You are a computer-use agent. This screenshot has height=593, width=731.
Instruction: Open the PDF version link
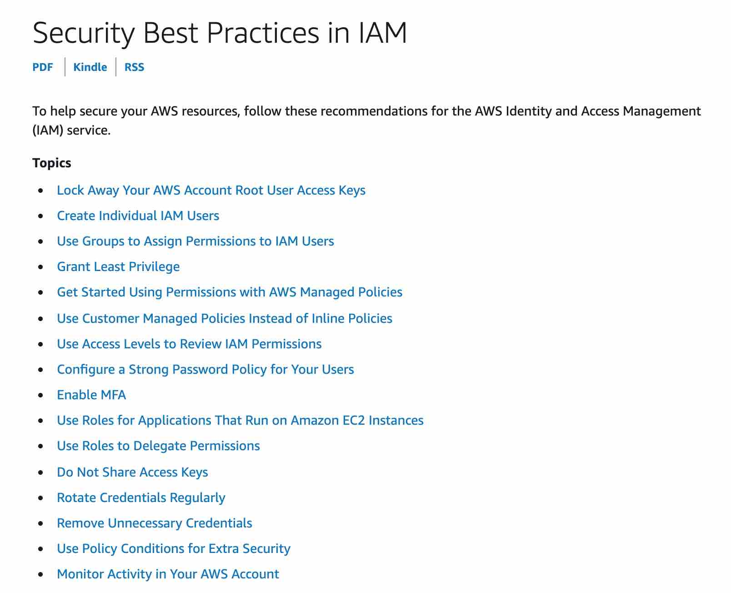(x=43, y=67)
